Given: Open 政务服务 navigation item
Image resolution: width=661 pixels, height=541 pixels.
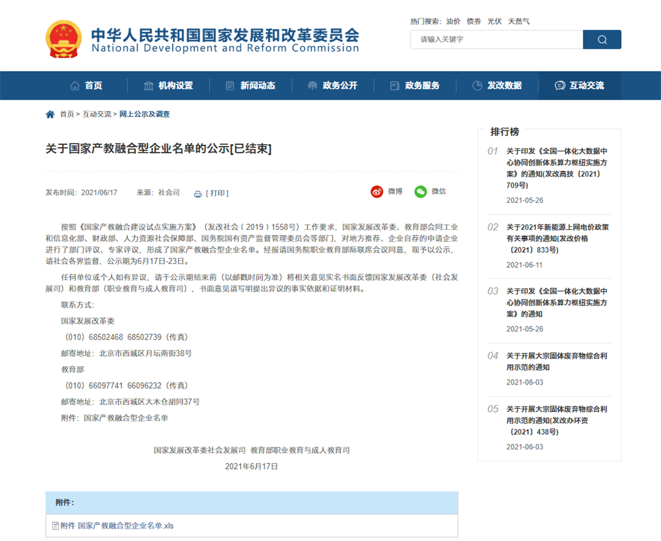Looking at the screenshot, I should pos(415,86).
